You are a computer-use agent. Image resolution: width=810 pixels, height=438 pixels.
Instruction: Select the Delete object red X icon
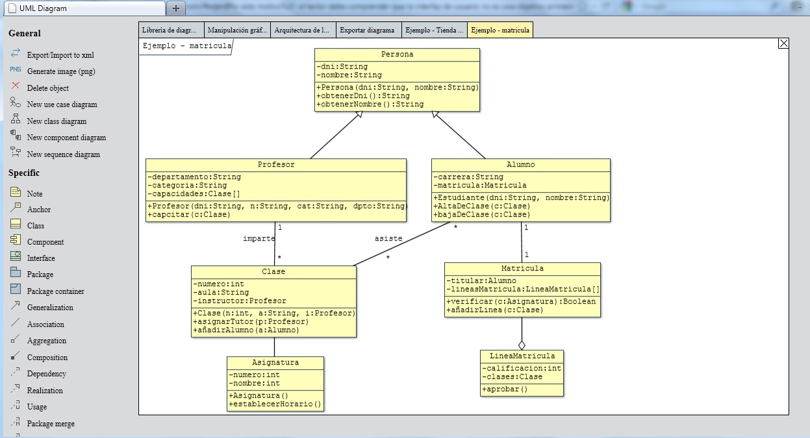(16, 86)
